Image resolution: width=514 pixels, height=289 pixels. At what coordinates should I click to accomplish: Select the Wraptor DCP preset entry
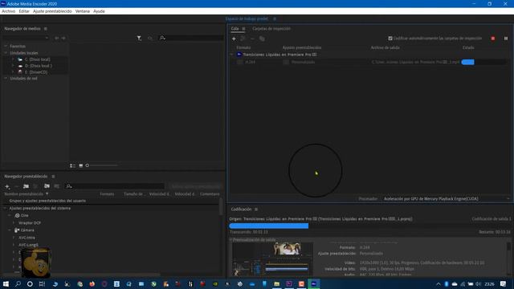coord(30,223)
